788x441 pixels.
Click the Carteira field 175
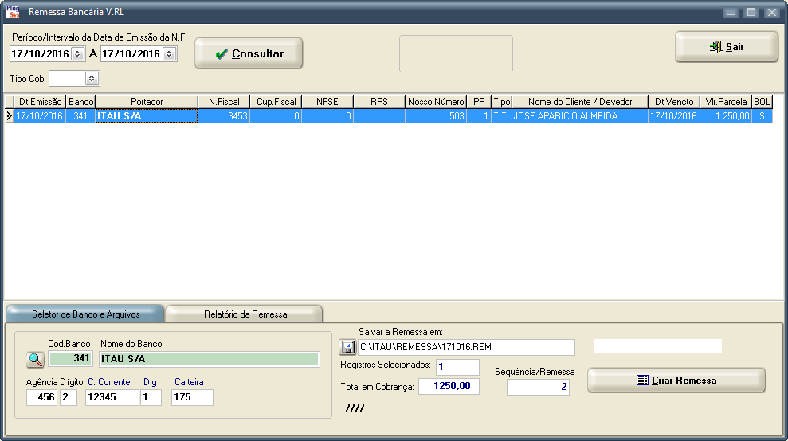(192, 397)
